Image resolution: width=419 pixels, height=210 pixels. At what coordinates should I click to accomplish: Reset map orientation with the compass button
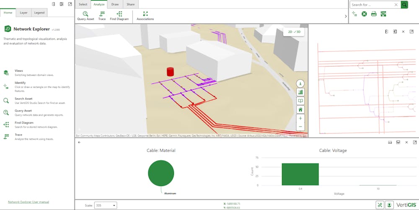click(300, 84)
